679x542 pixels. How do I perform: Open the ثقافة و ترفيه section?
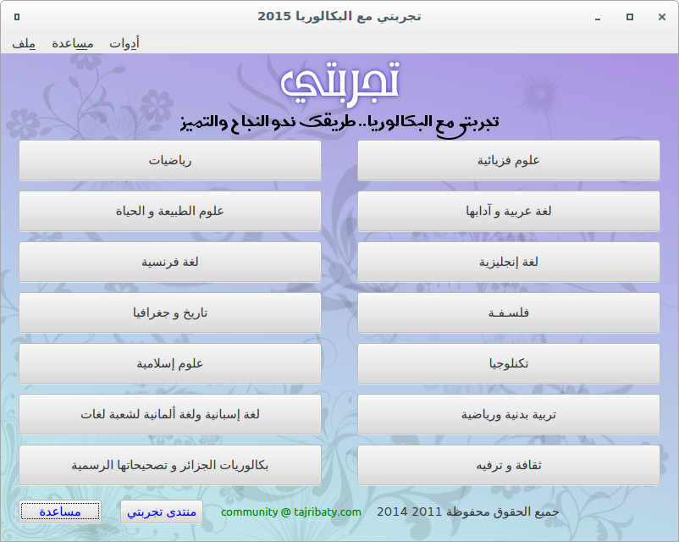coord(508,465)
